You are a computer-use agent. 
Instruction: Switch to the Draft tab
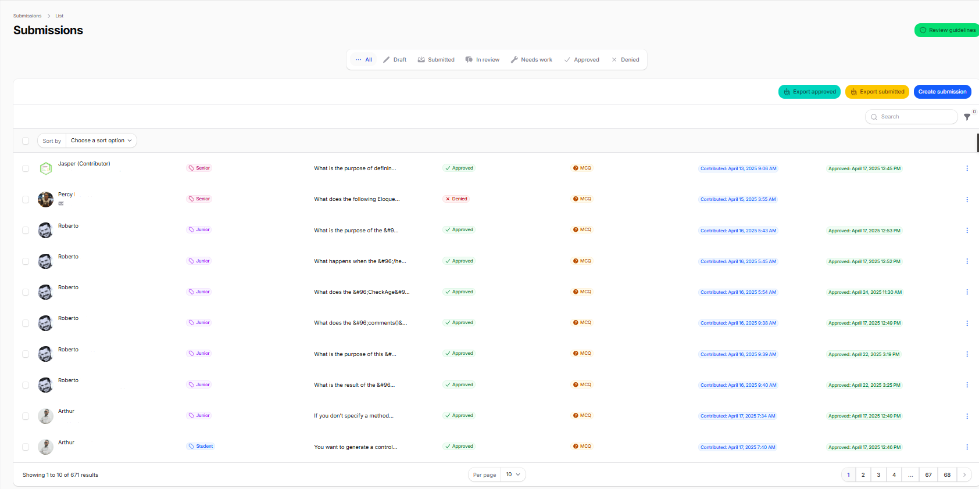(395, 59)
